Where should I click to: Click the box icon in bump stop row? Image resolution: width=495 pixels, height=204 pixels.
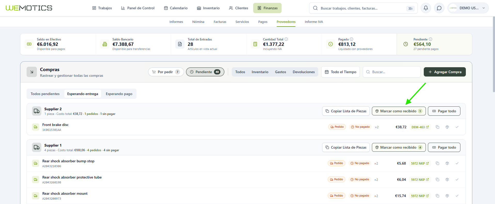point(447,163)
